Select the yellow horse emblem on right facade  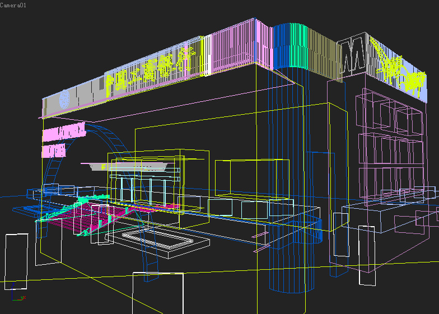coord(399,67)
